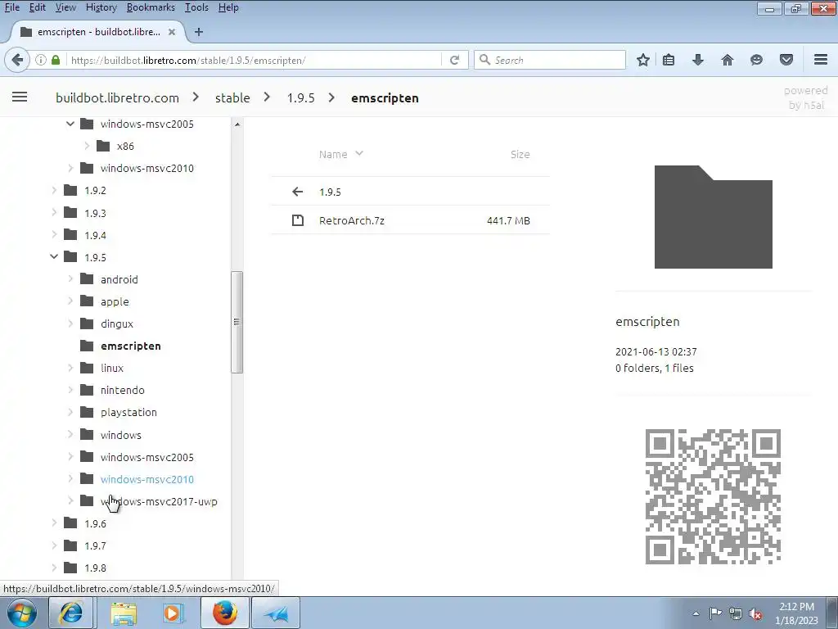The width and height of the screenshot is (838, 629).
Task: Sort the listing by Size column
Action: (520, 154)
